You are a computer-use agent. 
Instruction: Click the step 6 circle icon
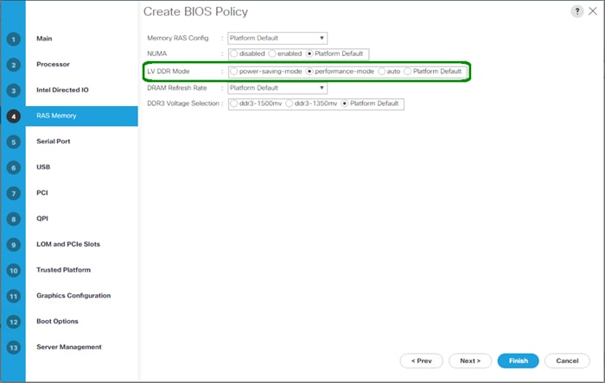tap(14, 168)
